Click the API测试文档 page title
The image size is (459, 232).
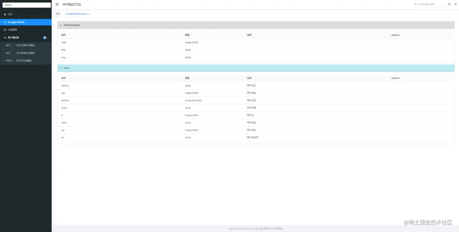click(x=72, y=5)
